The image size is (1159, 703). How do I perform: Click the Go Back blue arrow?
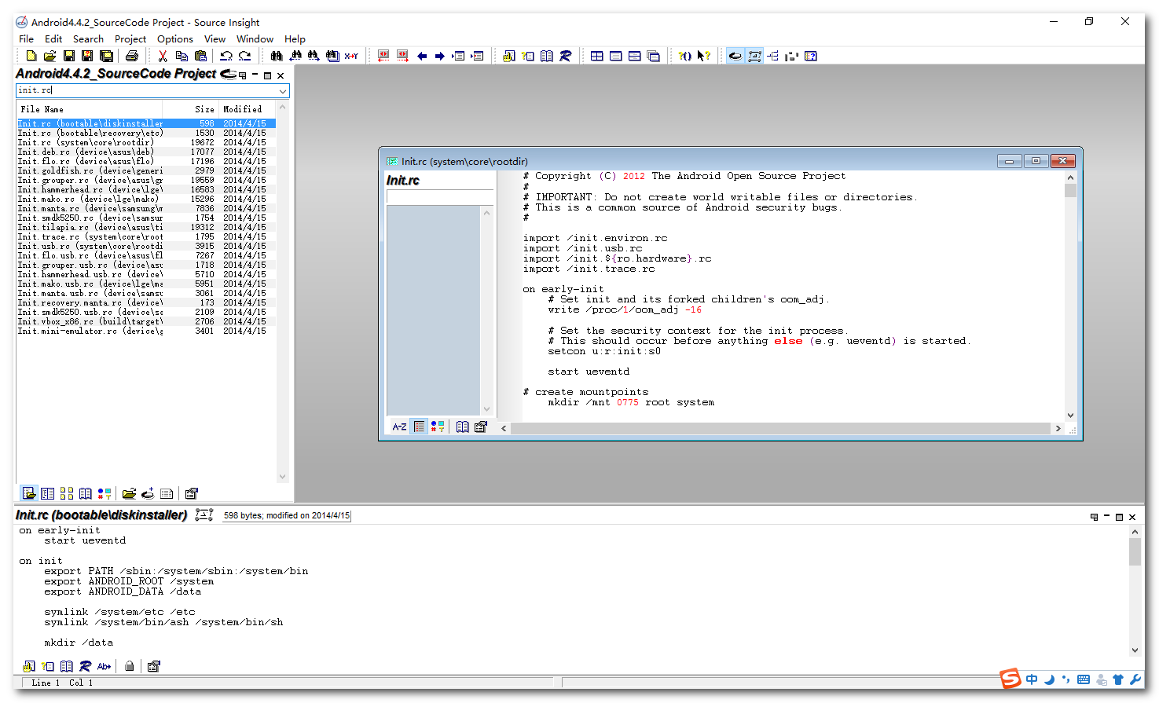422,56
